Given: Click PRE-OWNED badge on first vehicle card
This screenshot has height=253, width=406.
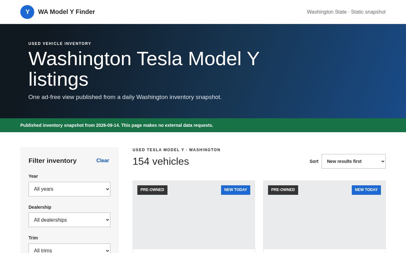Looking at the screenshot, I should point(152,190).
